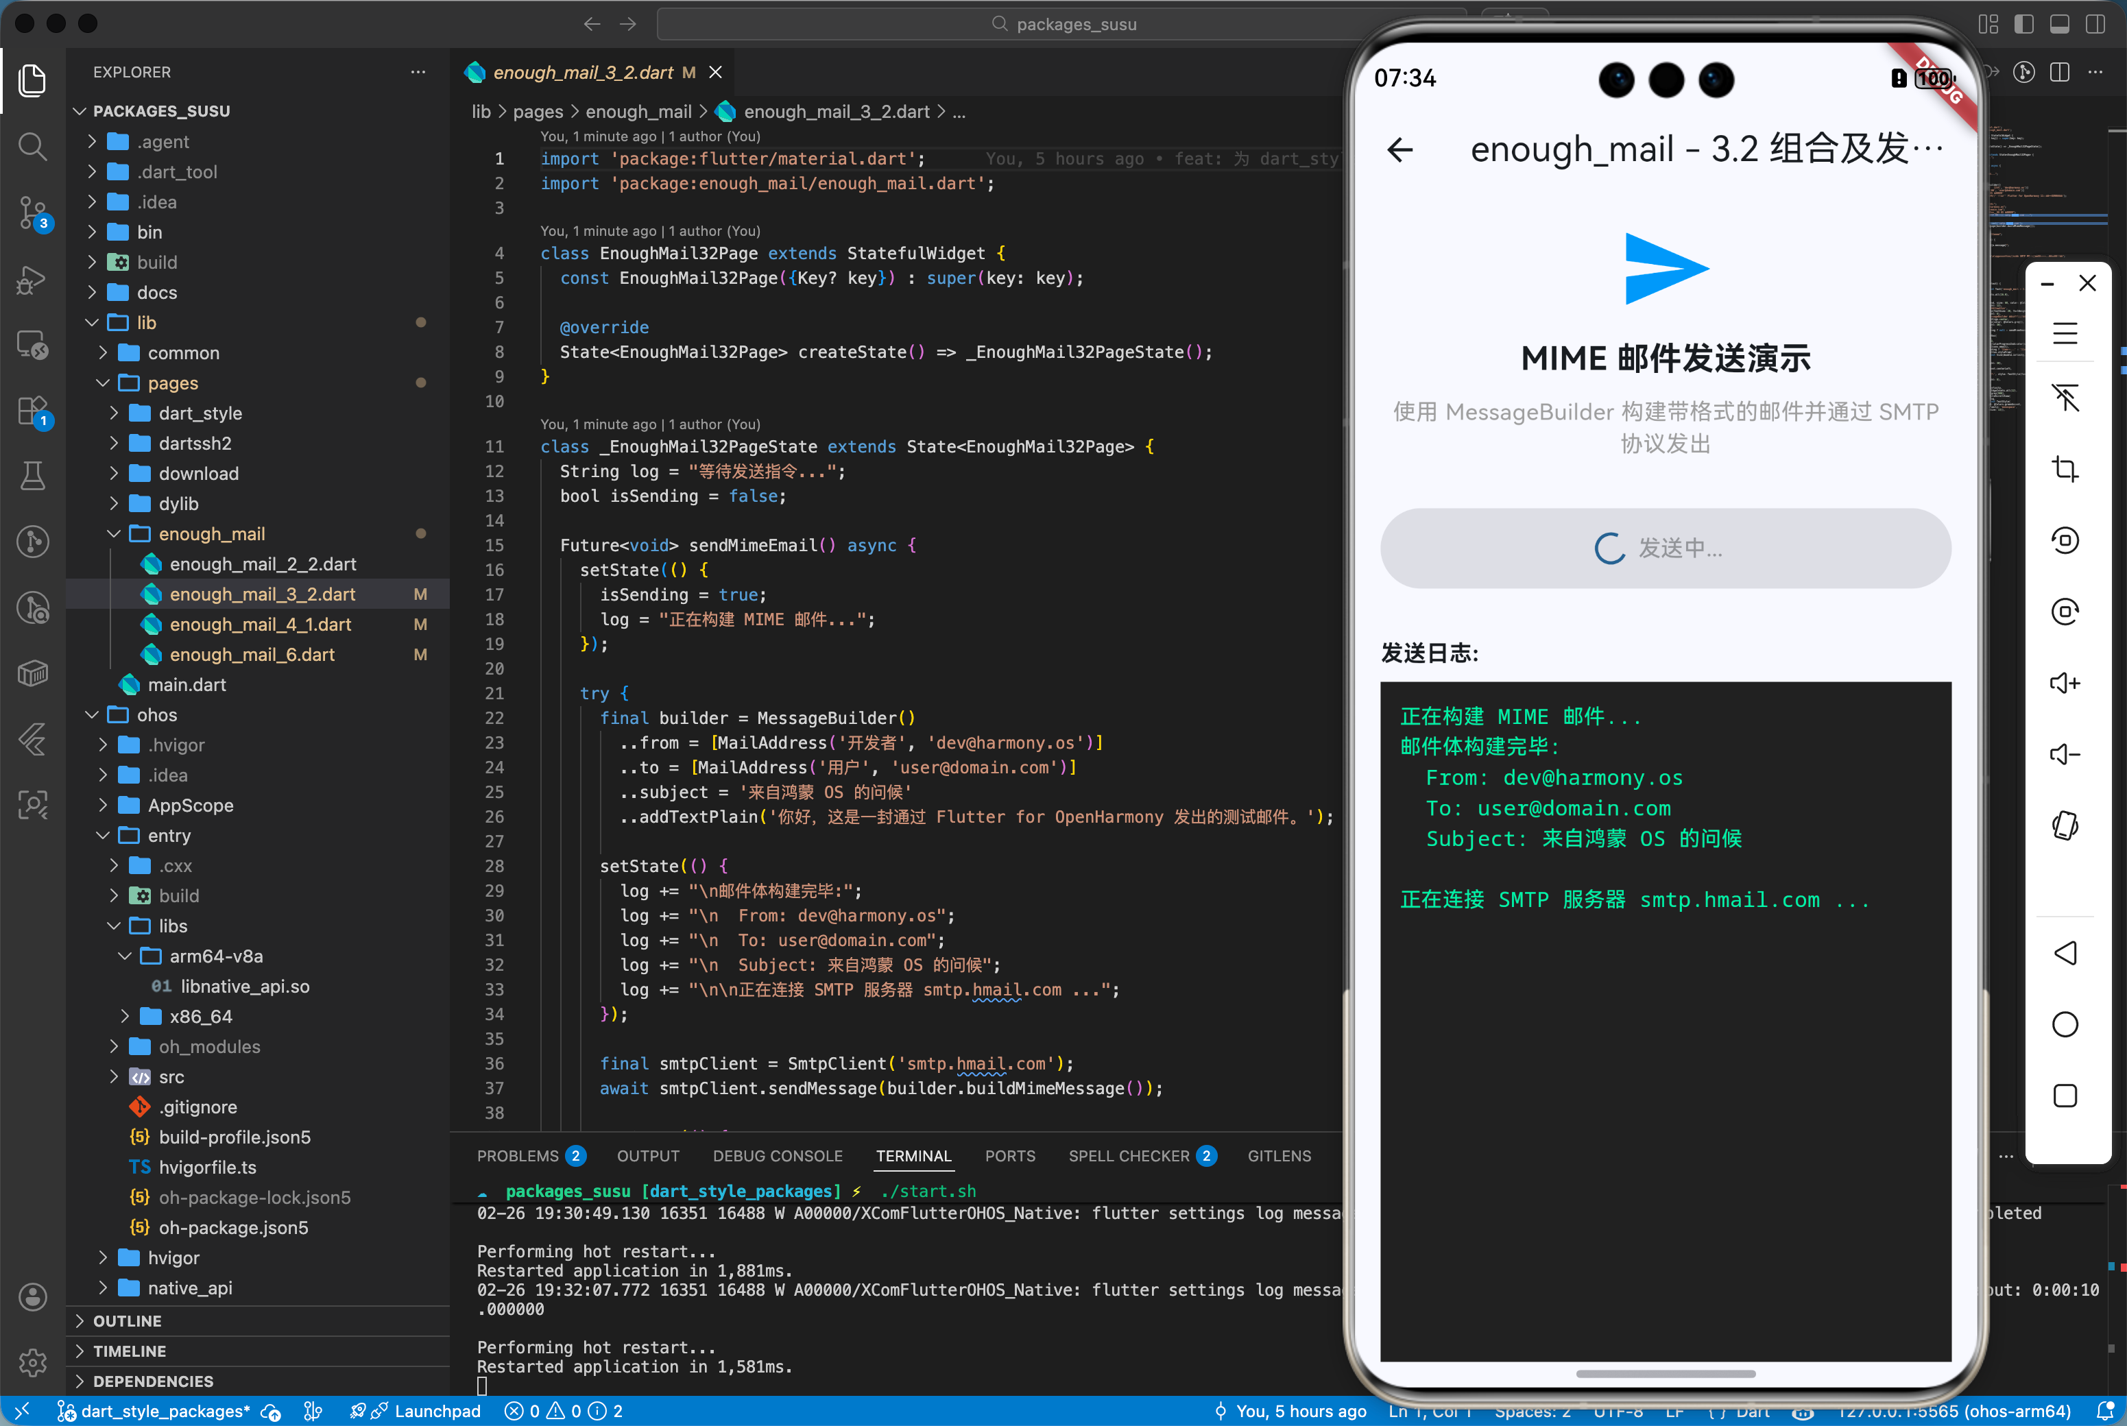Open the Search view in activity bar
The image size is (2127, 1426).
pyautogui.click(x=33, y=147)
